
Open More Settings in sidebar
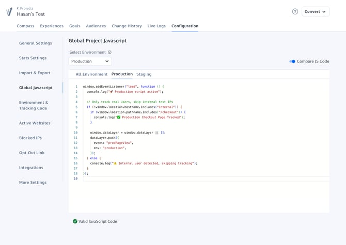(x=33, y=183)
